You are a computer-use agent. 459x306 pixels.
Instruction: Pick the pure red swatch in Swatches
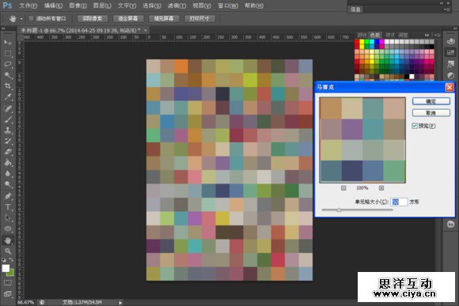pyautogui.click(x=357, y=42)
